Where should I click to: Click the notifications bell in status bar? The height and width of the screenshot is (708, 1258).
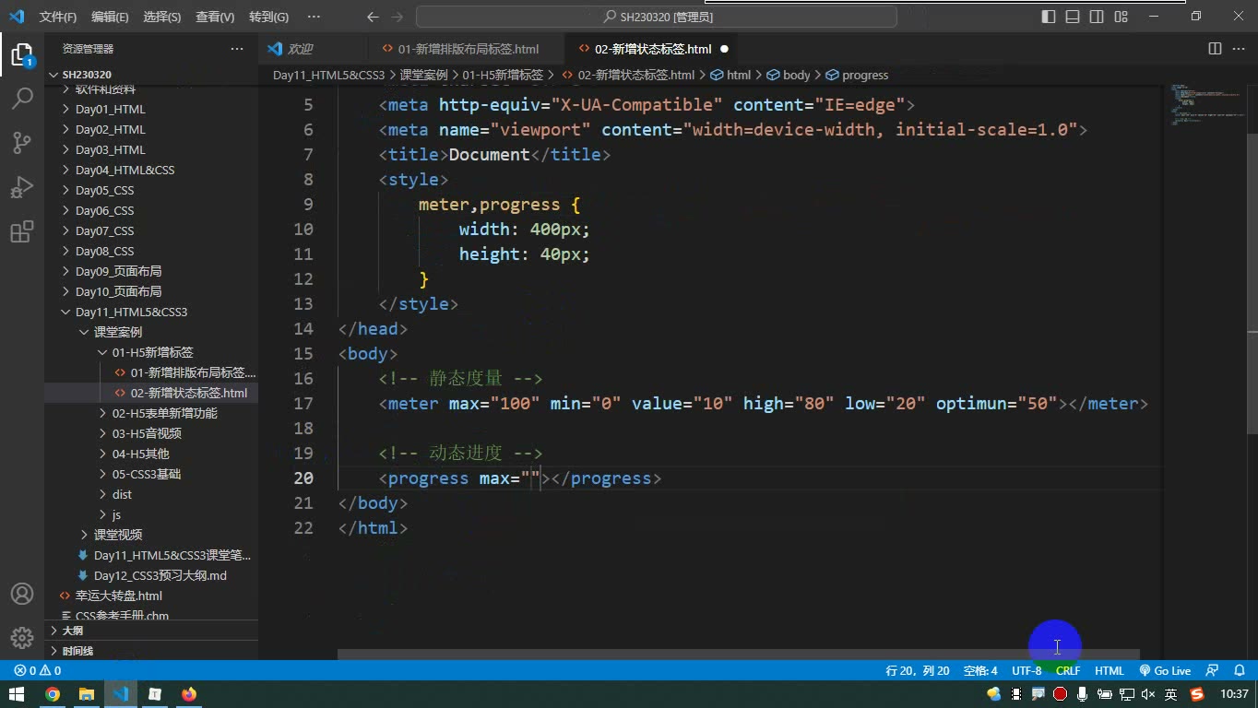pyautogui.click(x=1240, y=671)
